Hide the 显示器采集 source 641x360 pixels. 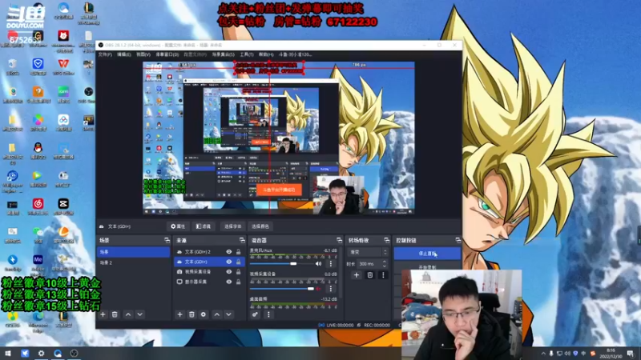(x=229, y=282)
